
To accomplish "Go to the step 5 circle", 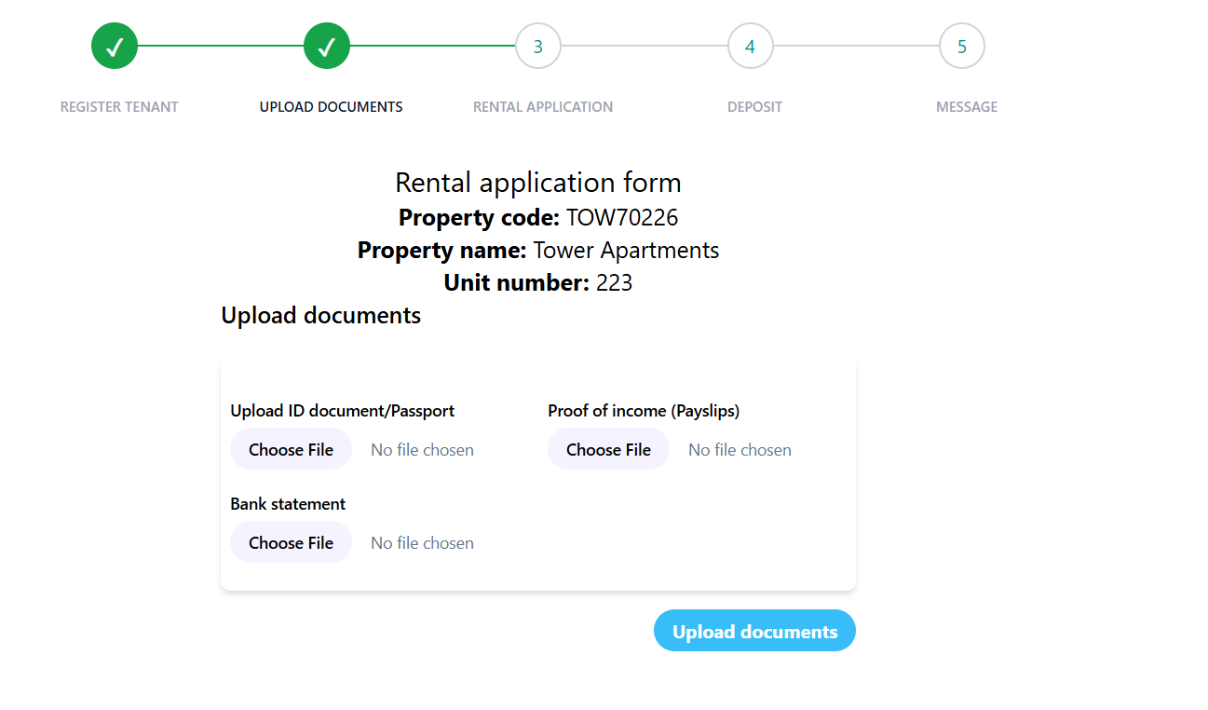I will [962, 46].
